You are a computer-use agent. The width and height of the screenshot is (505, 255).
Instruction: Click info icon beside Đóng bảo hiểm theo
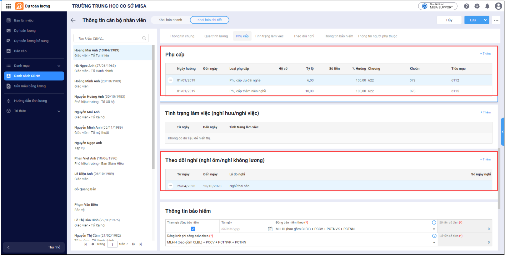434,223
